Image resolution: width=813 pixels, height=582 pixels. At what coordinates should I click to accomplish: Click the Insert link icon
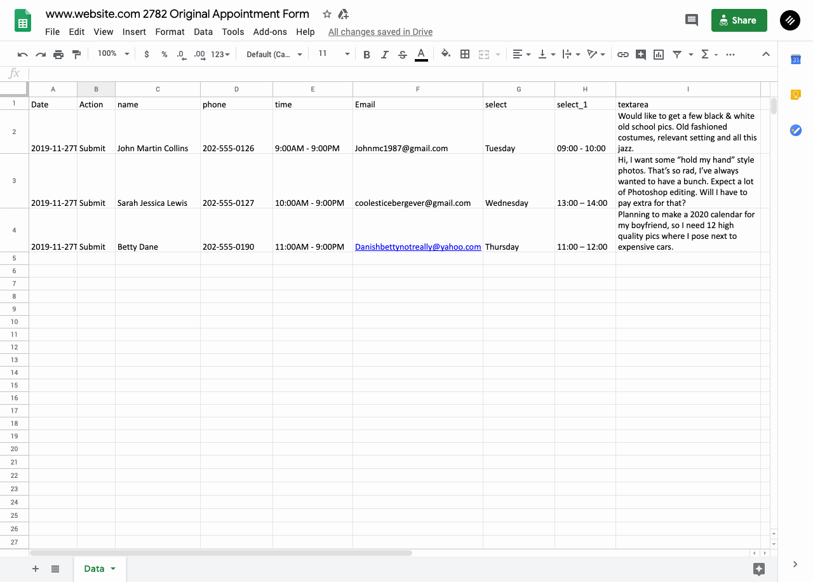tap(623, 55)
